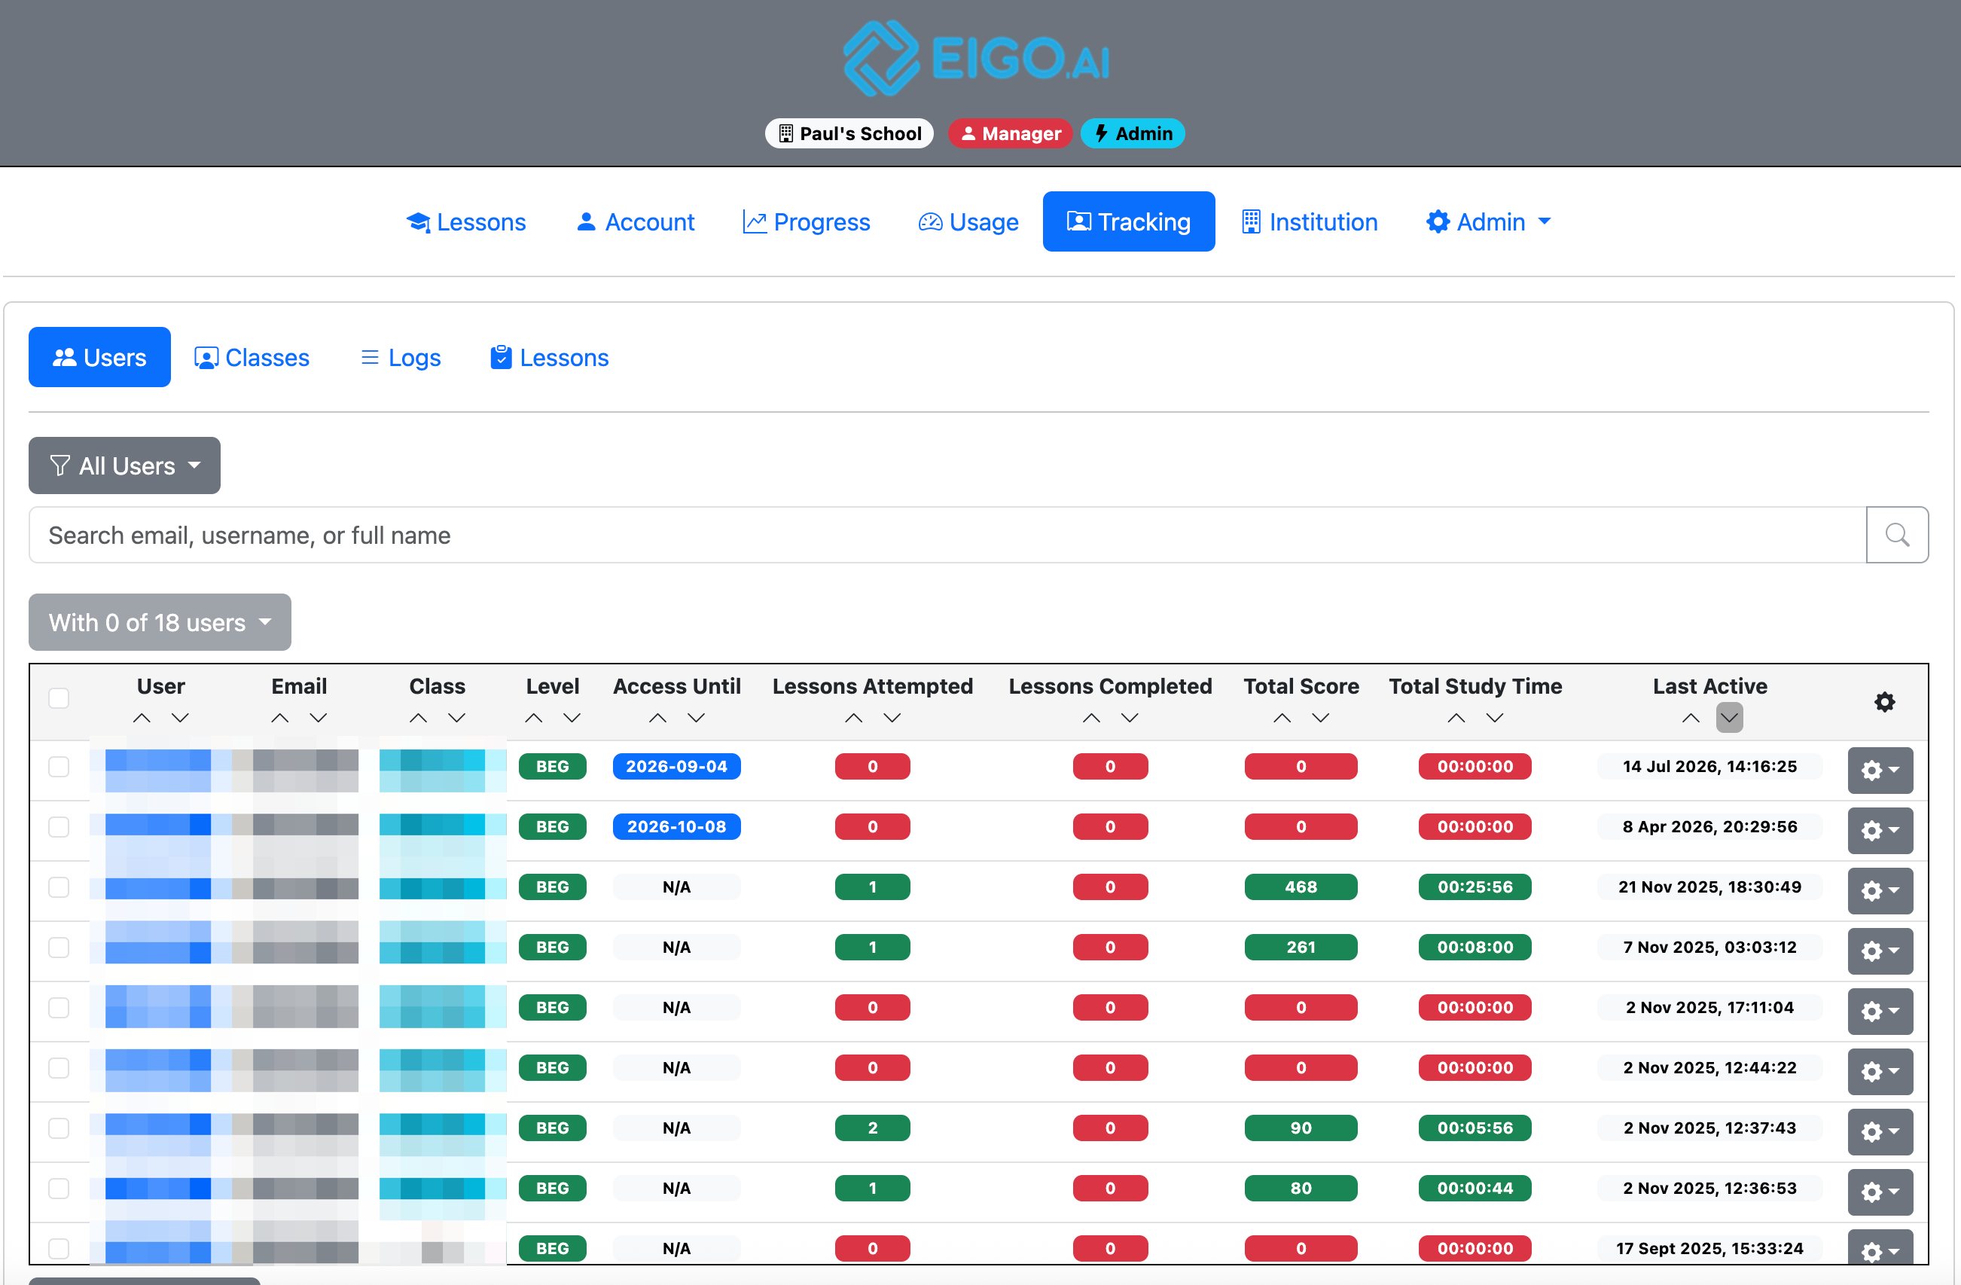Click the 2026-10-08 access date badge
This screenshot has width=1961, height=1285.
(x=676, y=827)
